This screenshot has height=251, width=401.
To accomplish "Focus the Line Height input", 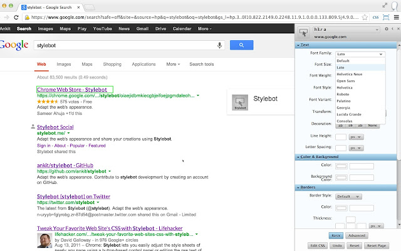I will [341, 137].
